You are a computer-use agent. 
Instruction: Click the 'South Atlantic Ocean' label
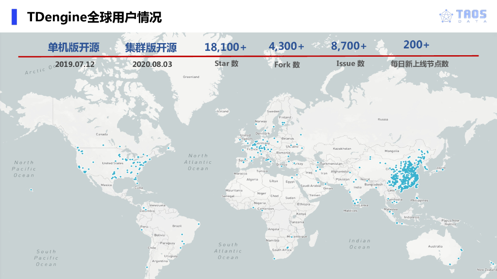point(228,251)
